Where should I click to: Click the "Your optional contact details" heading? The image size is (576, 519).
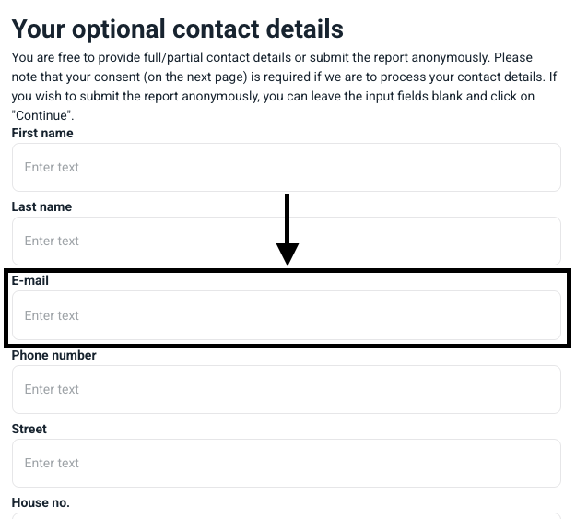tap(178, 29)
